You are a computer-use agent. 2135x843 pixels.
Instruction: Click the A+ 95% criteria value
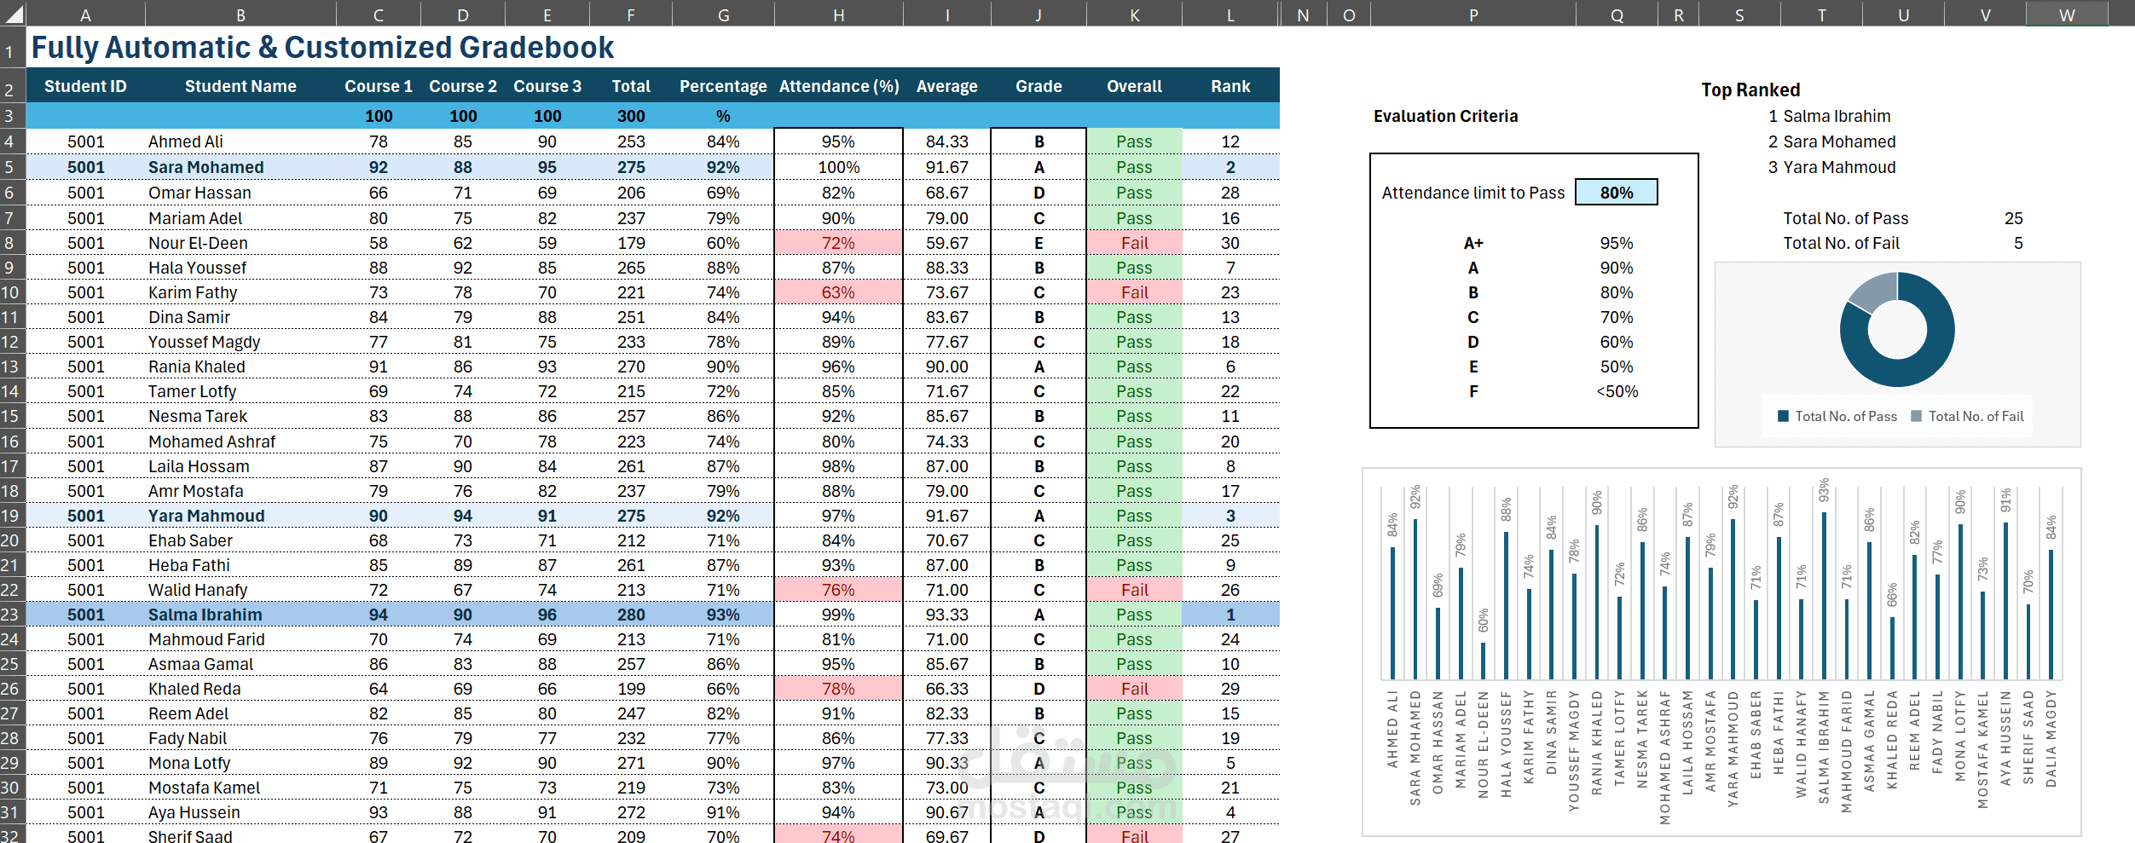pyautogui.click(x=1617, y=243)
